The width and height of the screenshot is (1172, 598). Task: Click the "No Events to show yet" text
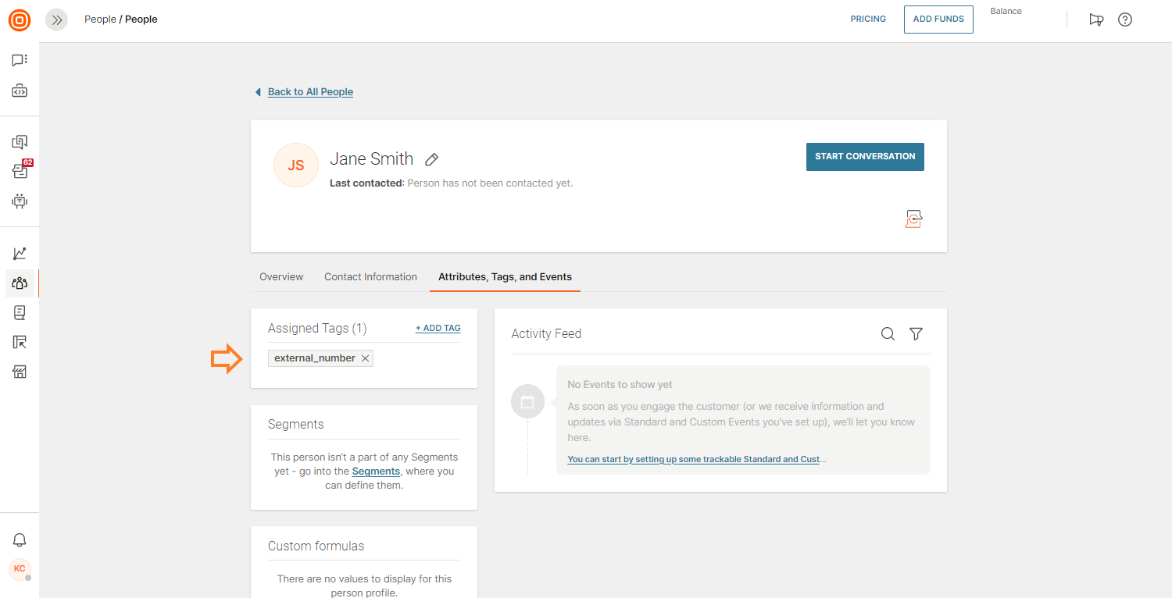coord(620,385)
